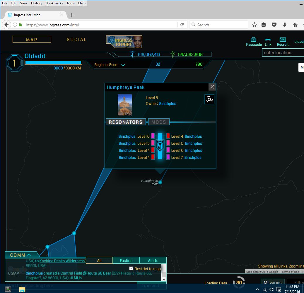
Task: Show hidden system tray icons
Action: pos(257,289)
